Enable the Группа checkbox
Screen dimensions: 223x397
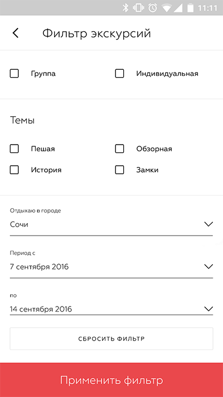coord(14,74)
